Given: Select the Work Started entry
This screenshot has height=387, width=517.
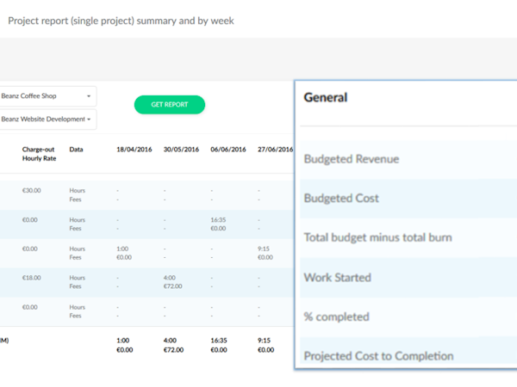Looking at the screenshot, I should [x=338, y=278].
